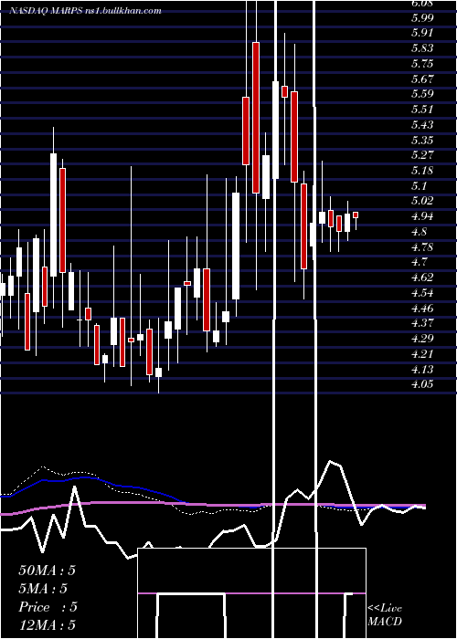The width and height of the screenshot is (457, 639).
Task: Click the 4.54 price axis label
Action: pyautogui.click(x=422, y=293)
